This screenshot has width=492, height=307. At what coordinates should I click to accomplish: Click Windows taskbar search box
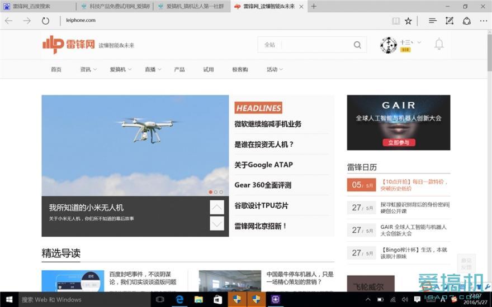pos(84,300)
